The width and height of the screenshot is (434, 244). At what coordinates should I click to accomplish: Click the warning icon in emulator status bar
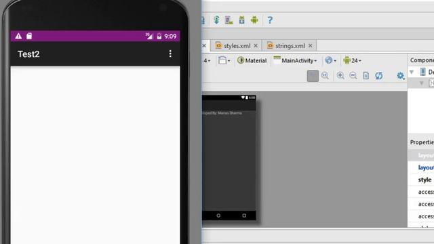pyautogui.click(x=18, y=36)
